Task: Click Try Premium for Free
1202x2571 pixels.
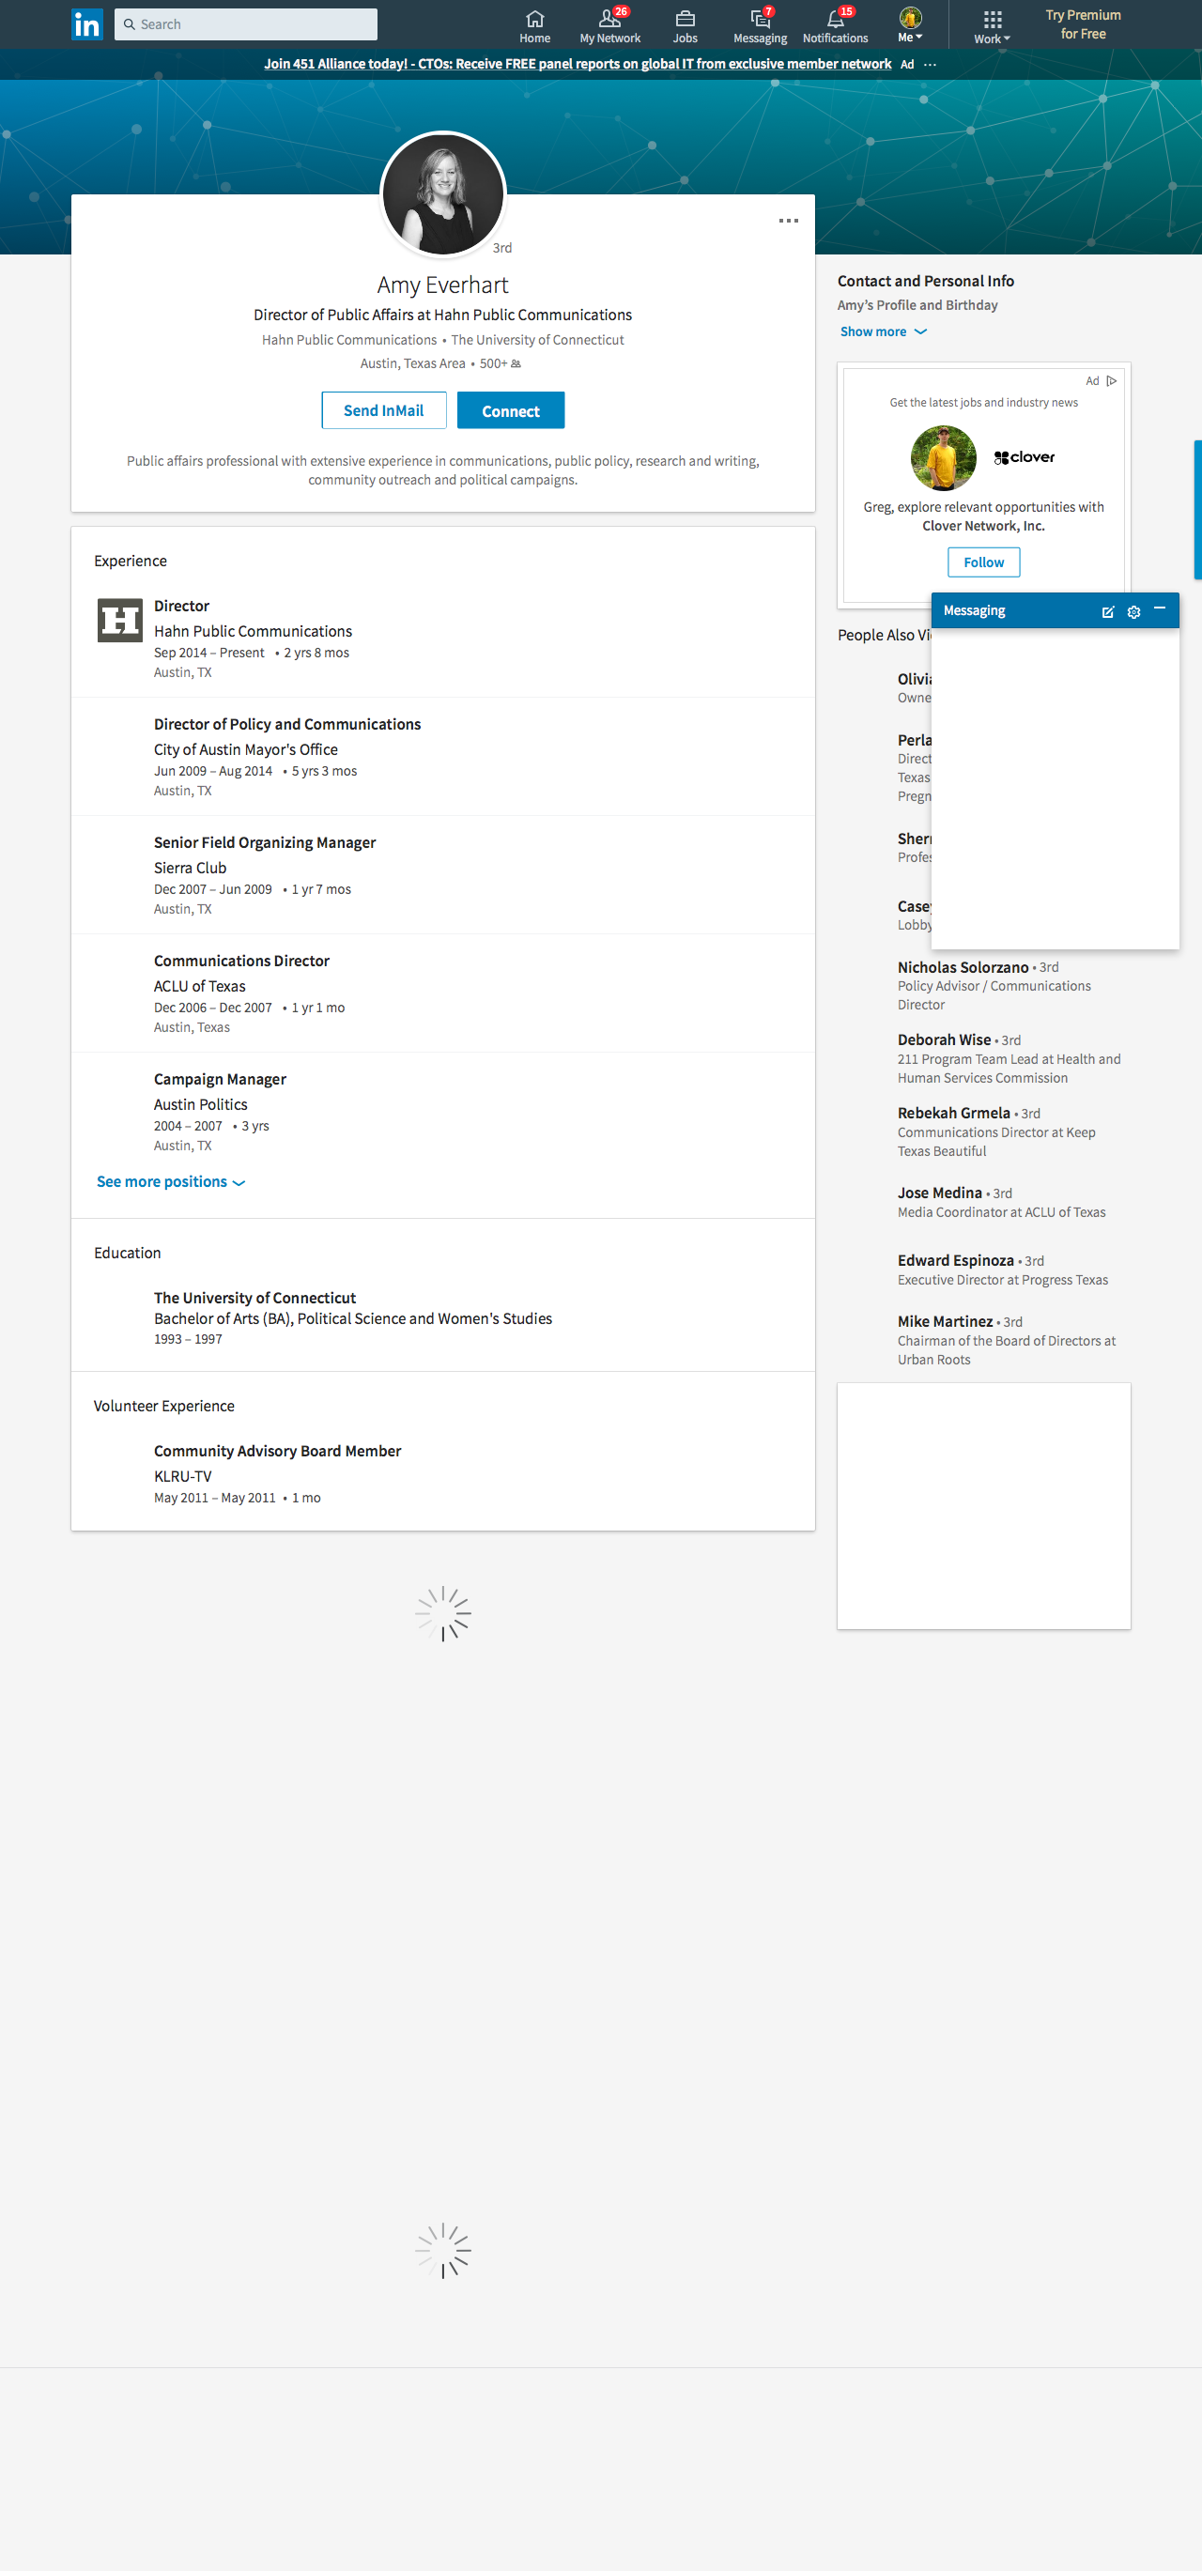Action: 1082,24
